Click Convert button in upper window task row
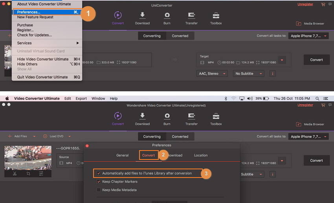334x203 pixels. [317, 60]
